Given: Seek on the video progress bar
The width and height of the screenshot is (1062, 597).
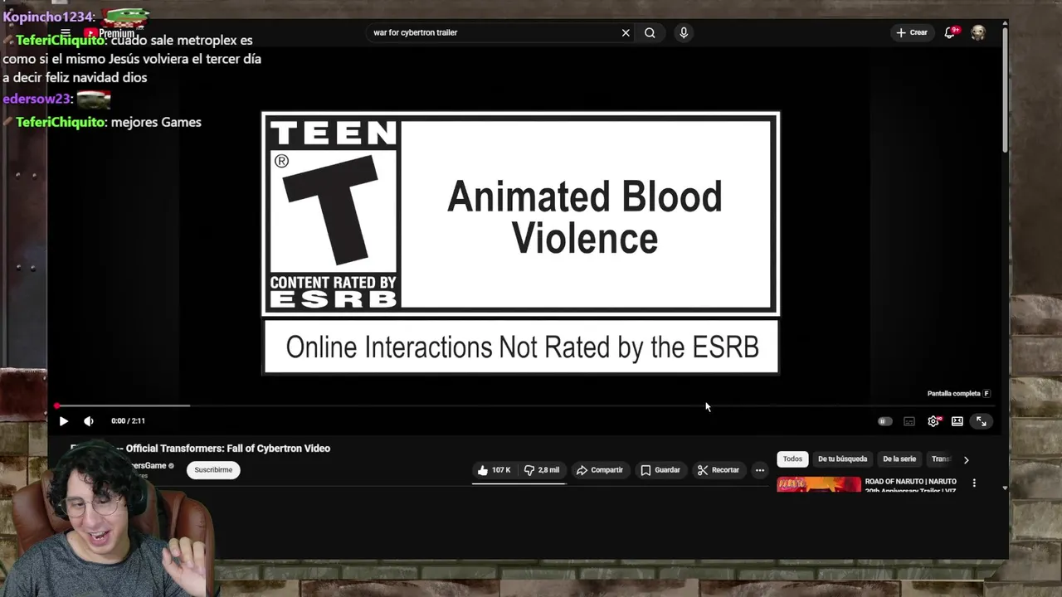Looking at the screenshot, I should [524, 405].
